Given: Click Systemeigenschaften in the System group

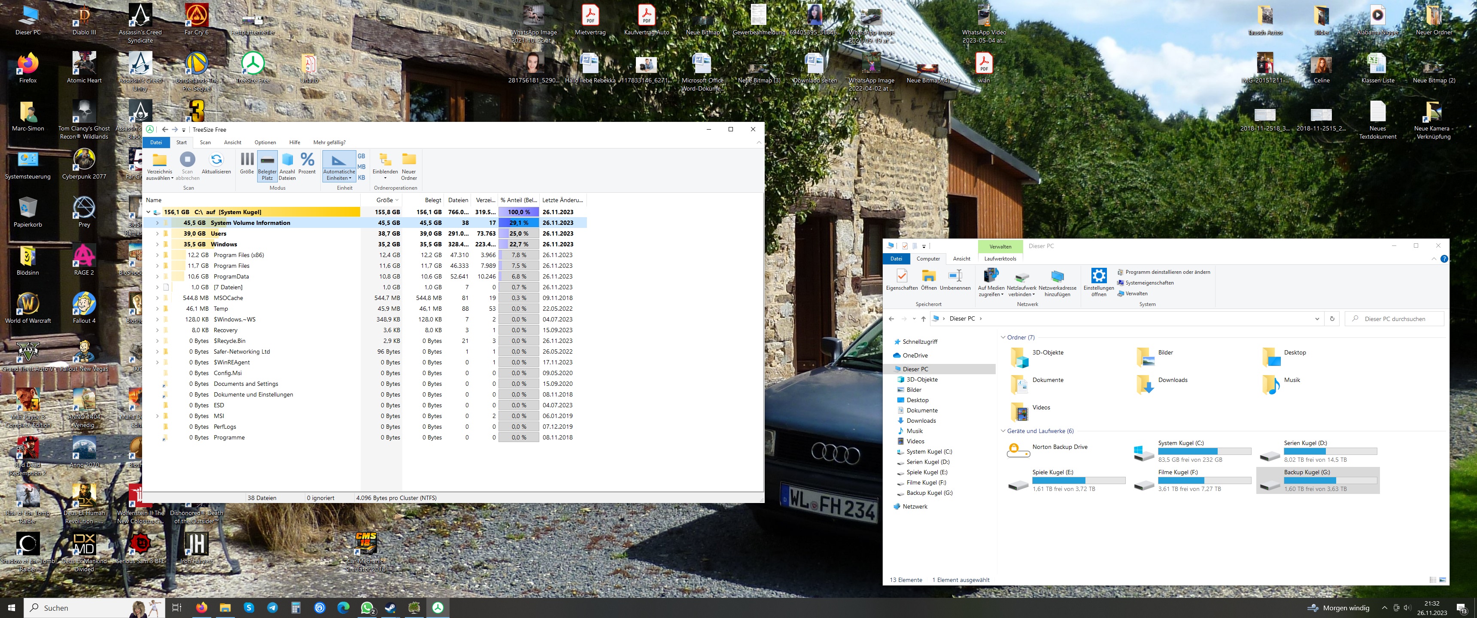Looking at the screenshot, I should coord(1149,283).
